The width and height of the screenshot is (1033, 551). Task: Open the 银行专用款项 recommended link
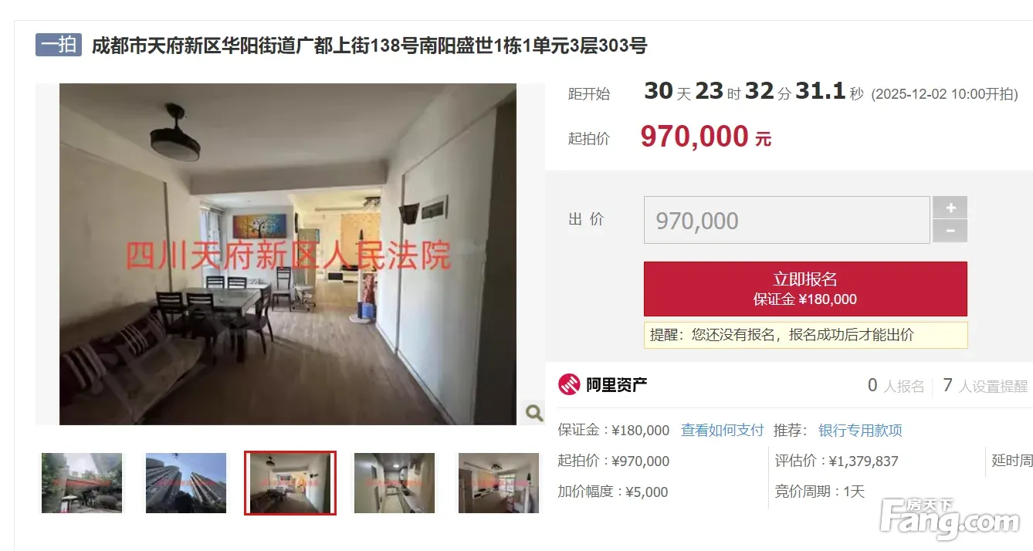click(x=860, y=430)
